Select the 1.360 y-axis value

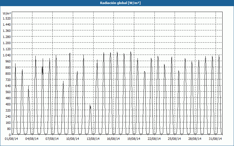pos(7,31)
